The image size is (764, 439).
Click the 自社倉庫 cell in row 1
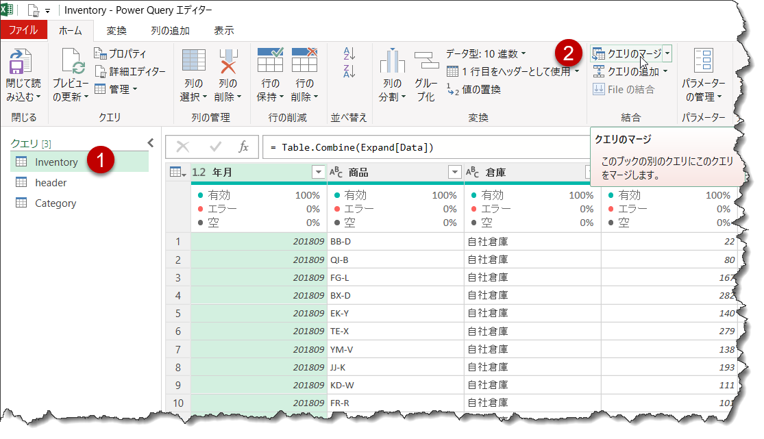point(532,242)
